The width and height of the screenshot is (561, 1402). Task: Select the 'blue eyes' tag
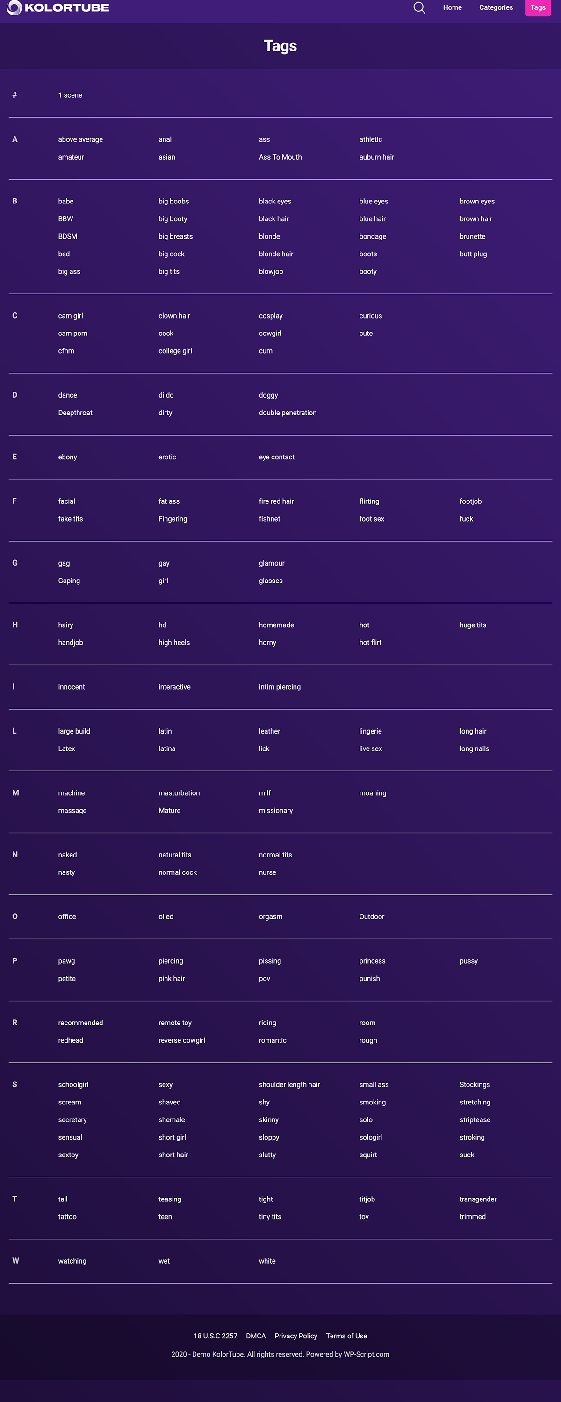[373, 201]
